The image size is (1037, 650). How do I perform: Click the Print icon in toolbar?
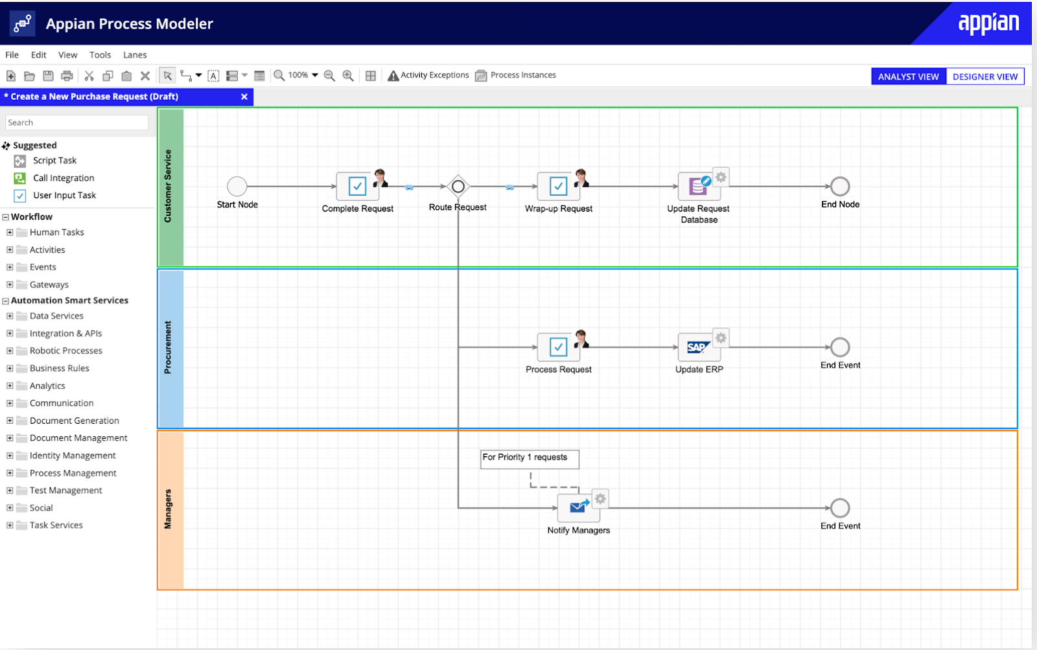pyautogui.click(x=67, y=76)
